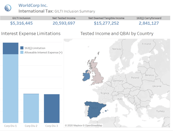Open the OpenStreetMap attribution link

pyautogui.click(x=92, y=125)
